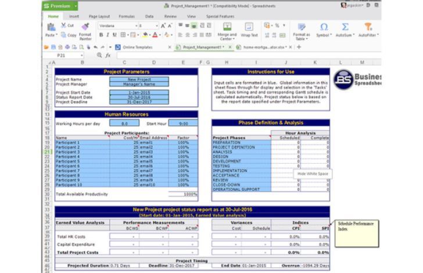The image size is (423, 273).
Task: Toggle the highlighted bottom align button
Action: [194, 26]
